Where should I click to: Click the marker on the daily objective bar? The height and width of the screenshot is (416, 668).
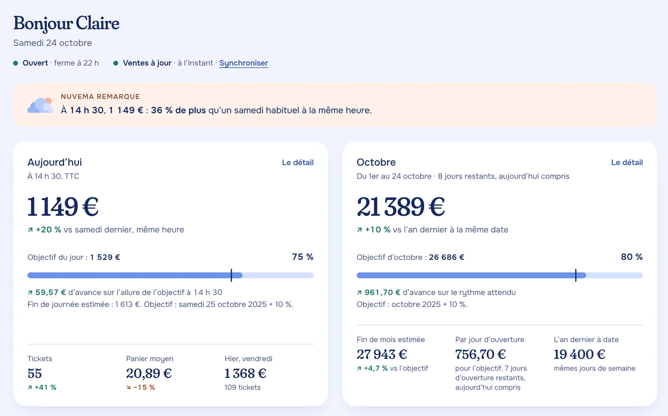(231, 275)
